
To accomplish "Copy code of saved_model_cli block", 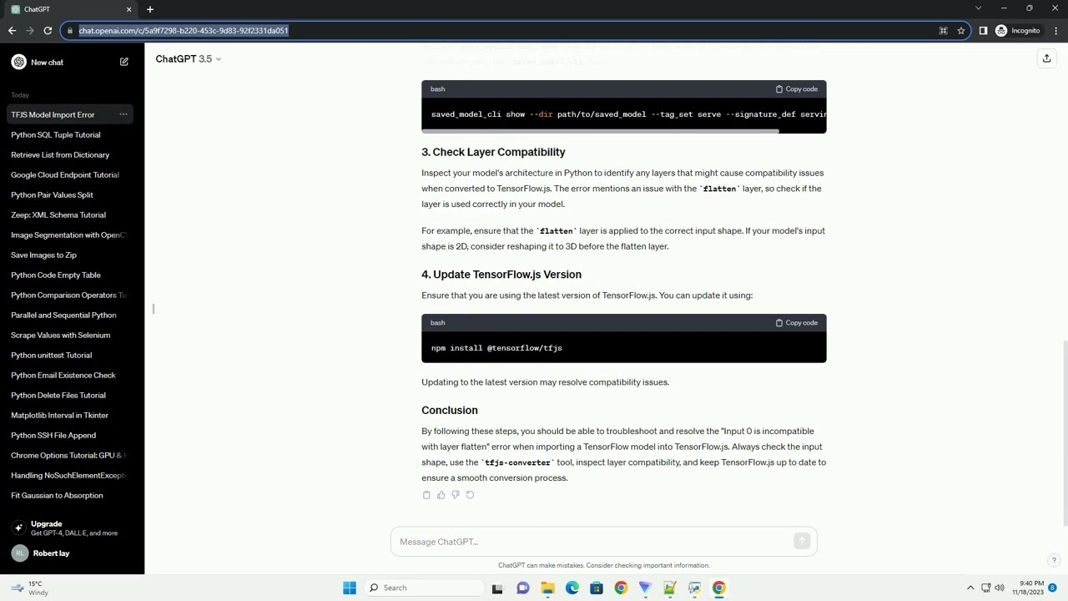I will (x=797, y=88).
